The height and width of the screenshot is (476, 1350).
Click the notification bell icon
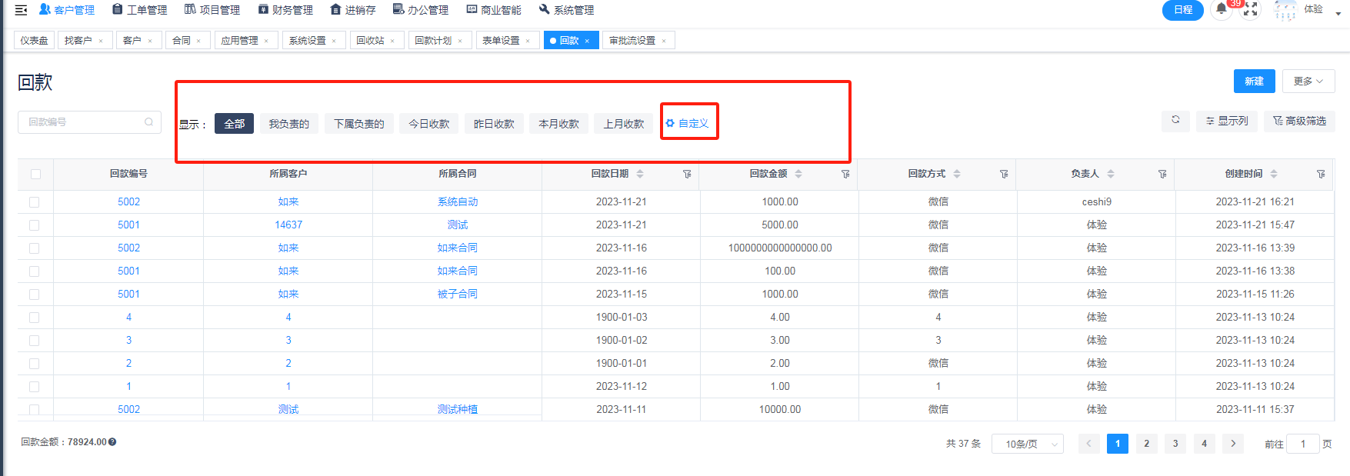(1221, 9)
